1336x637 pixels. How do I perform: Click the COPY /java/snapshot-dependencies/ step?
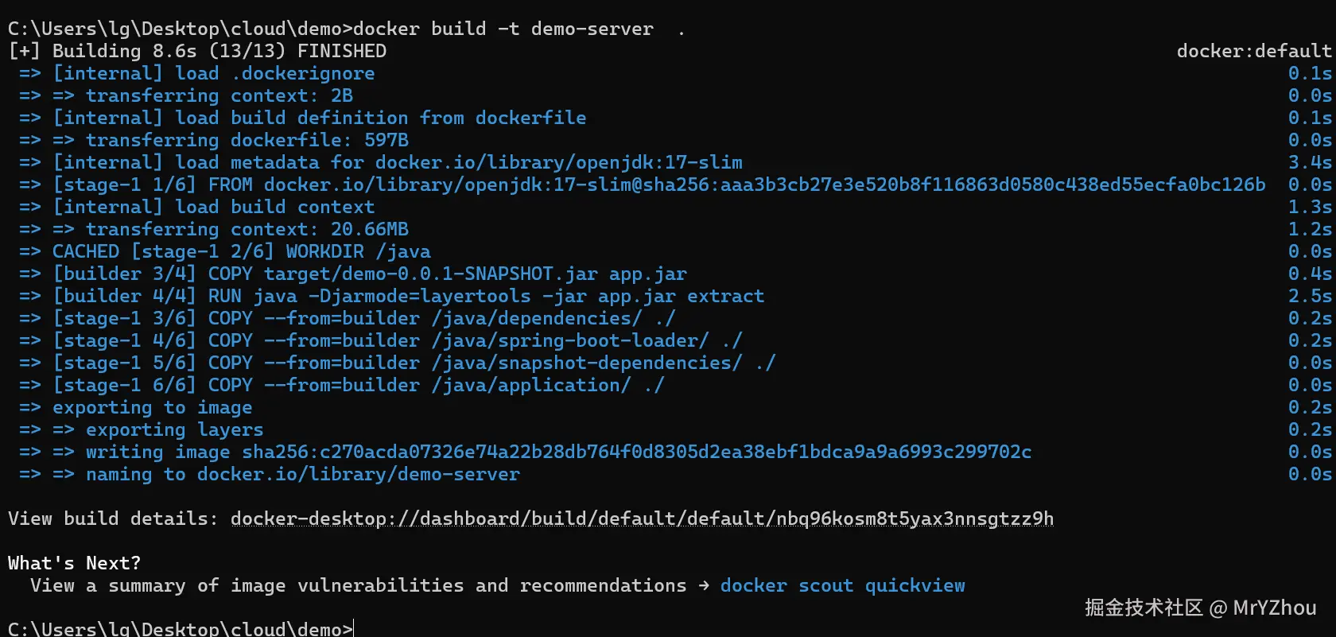coord(414,363)
